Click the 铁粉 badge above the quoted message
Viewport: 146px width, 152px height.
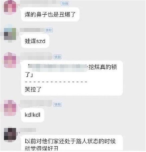click(58, 57)
